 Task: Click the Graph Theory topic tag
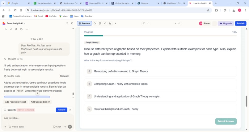92,43
